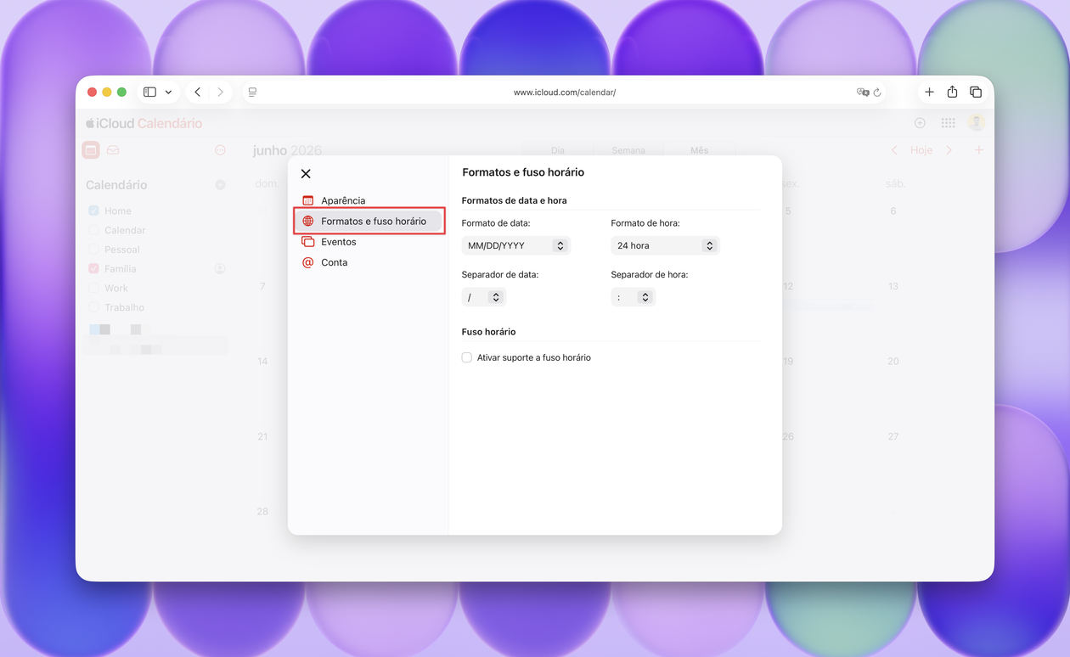The image size is (1070, 657).
Task: Jump to today with Hoje button
Action: 921,150
